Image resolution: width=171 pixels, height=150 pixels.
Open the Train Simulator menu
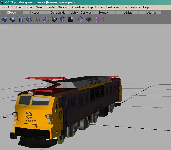[131, 7]
